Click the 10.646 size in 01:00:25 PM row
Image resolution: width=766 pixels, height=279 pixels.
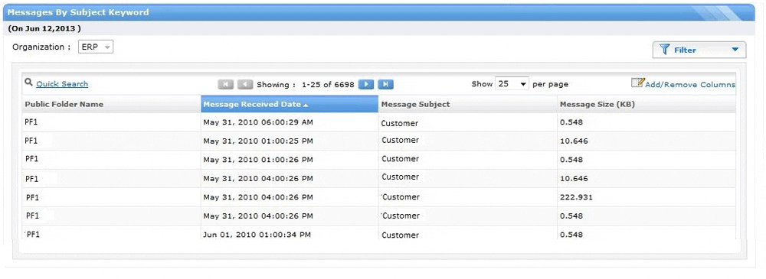click(x=574, y=141)
